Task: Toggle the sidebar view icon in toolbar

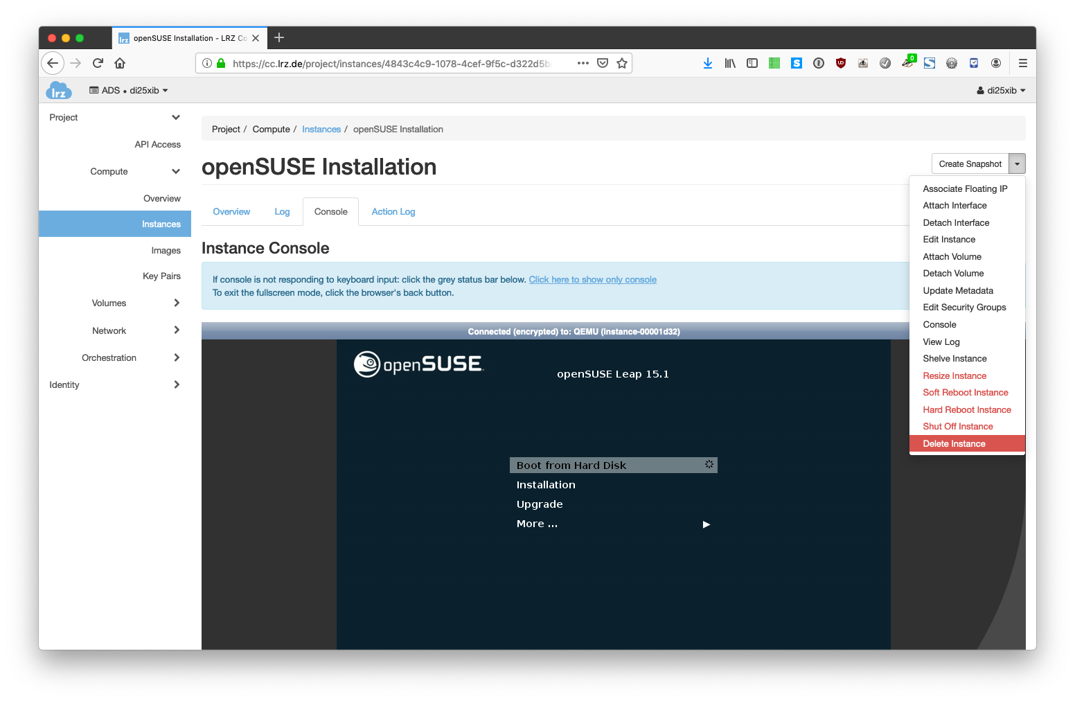Action: 752,63
